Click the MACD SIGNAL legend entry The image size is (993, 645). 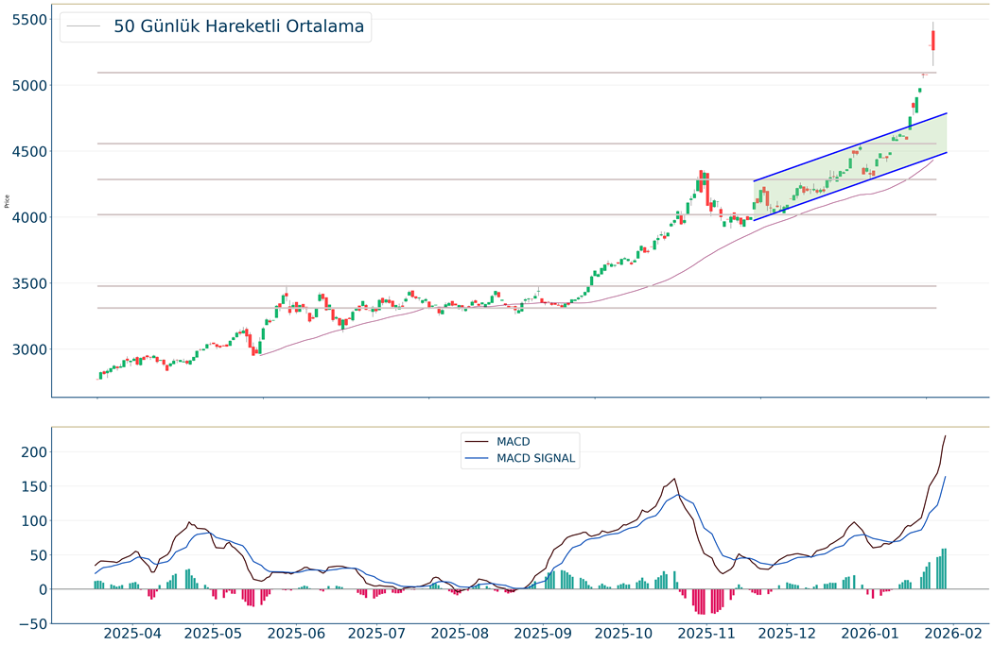[x=535, y=459]
